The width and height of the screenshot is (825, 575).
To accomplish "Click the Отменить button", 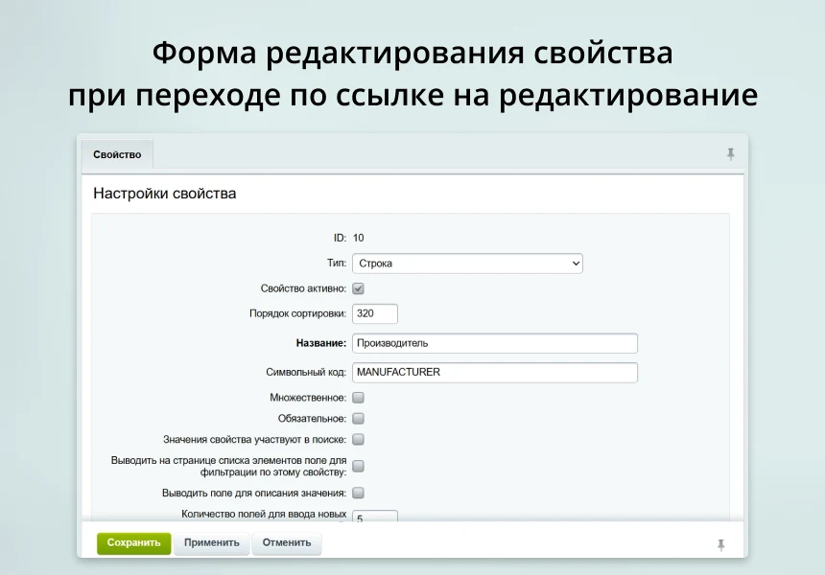I will [287, 543].
